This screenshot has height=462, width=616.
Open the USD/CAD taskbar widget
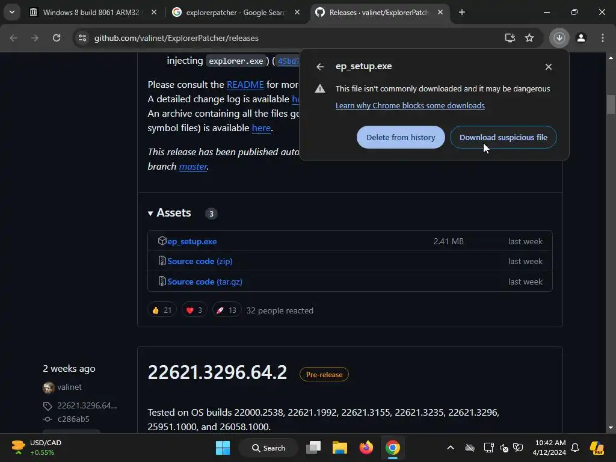pyautogui.click(x=37, y=448)
